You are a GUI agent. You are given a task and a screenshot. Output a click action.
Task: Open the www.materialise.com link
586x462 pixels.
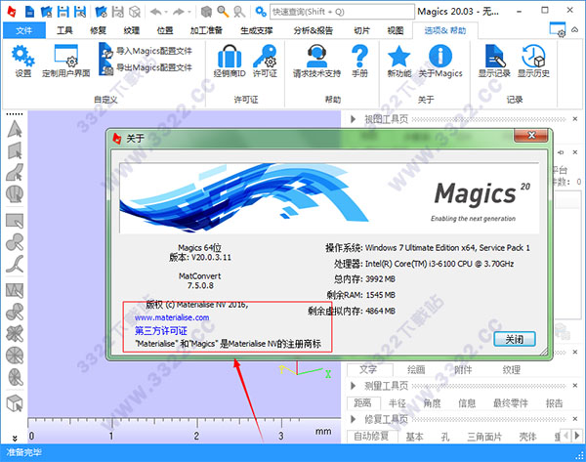[x=172, y=317]
